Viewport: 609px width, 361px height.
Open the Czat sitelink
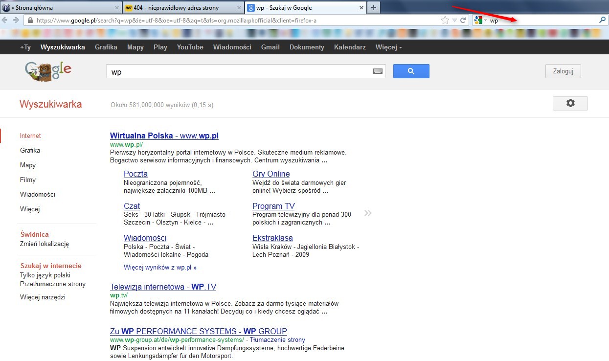pyautogui.click(x=132, y=206)
